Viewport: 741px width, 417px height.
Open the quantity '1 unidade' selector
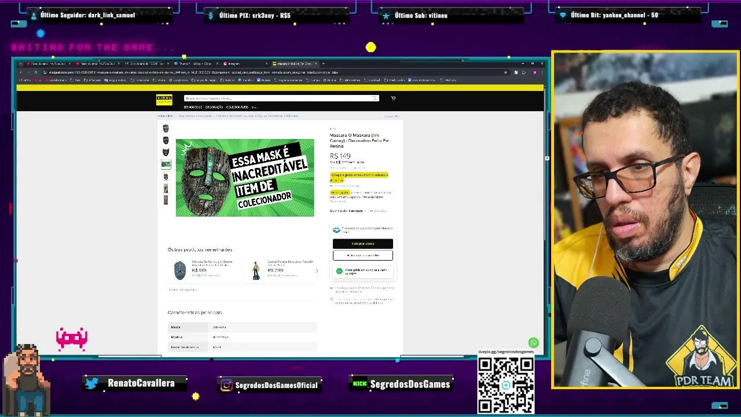[358, 211]
